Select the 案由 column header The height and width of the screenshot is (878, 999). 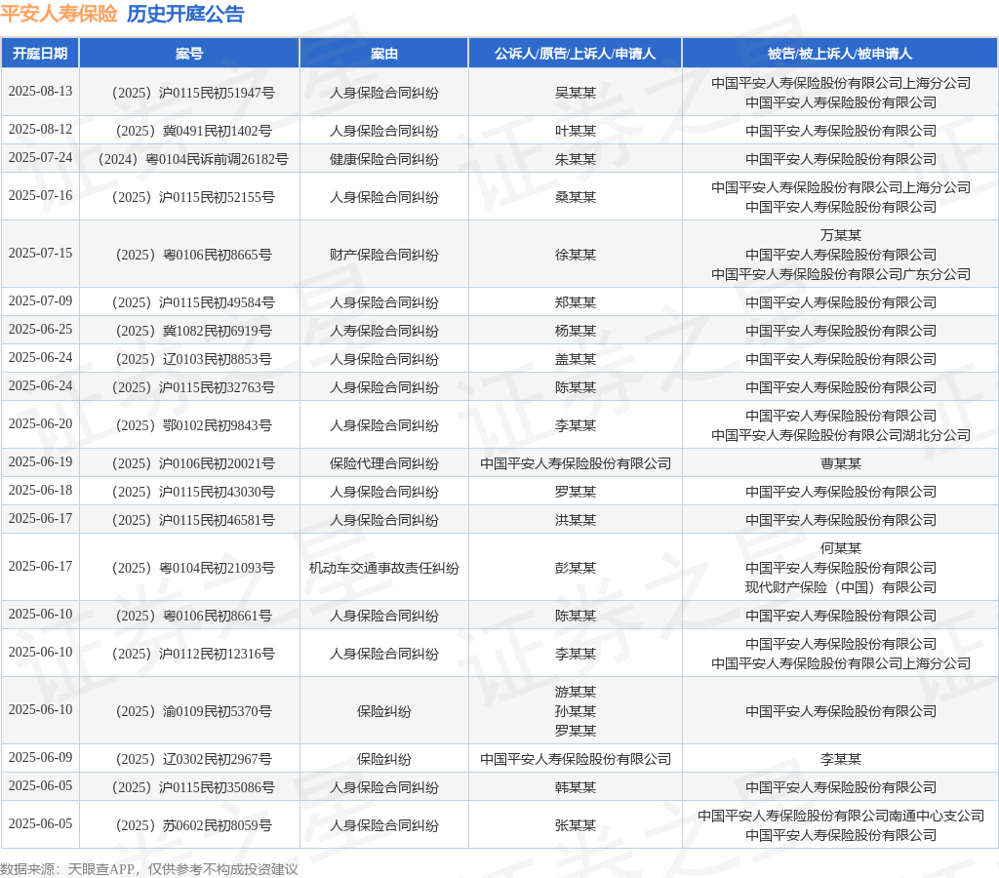pos(384,54)
